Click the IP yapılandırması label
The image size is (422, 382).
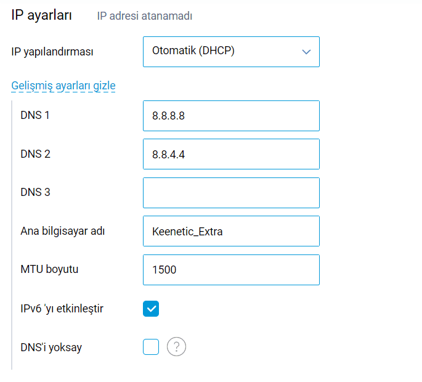52,52
